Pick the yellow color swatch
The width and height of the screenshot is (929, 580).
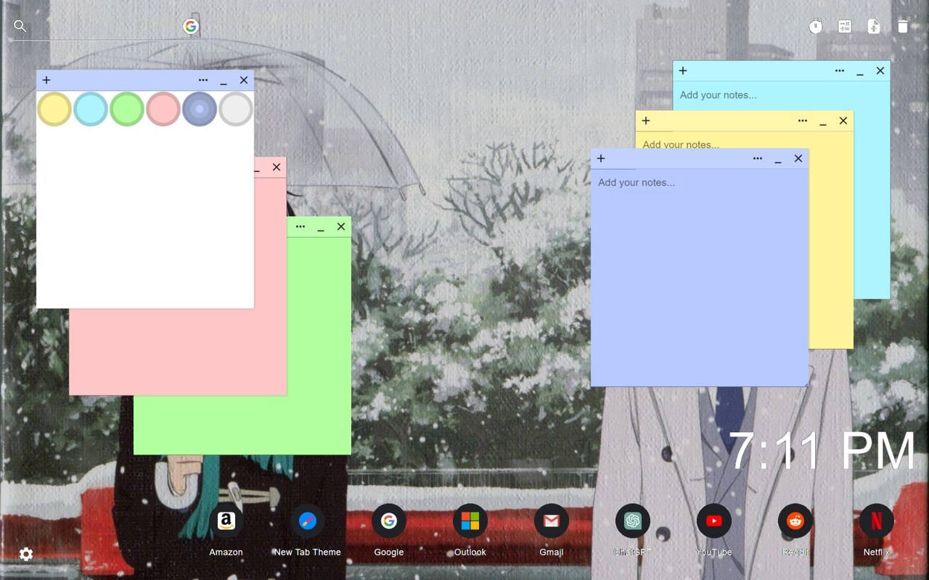point(54,109)
